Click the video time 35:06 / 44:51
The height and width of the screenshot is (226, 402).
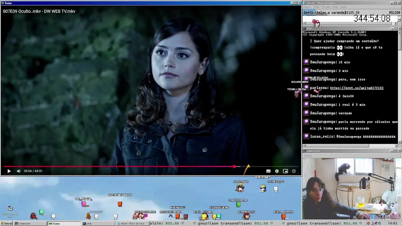(33, 171)
